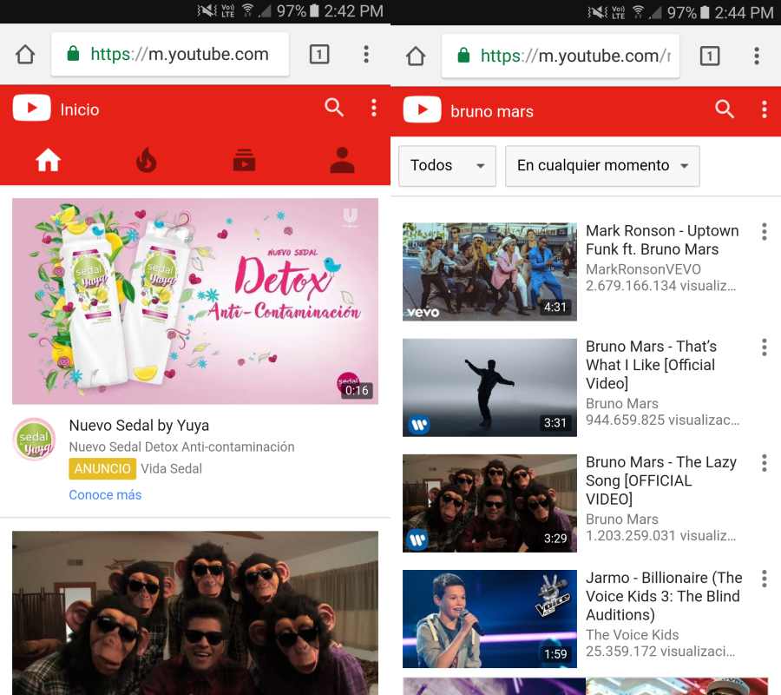Open the MarkRonsonVEVO channel name
Screen dimensions: 781x695
(644, 269)
